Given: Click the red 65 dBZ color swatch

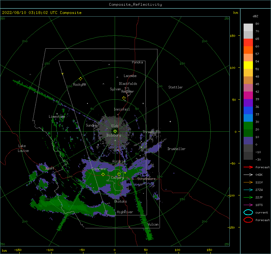Looking at the screenshot, I should tap(248, 42).
